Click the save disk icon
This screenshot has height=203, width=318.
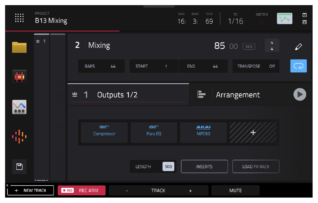[x=19, y=167]
